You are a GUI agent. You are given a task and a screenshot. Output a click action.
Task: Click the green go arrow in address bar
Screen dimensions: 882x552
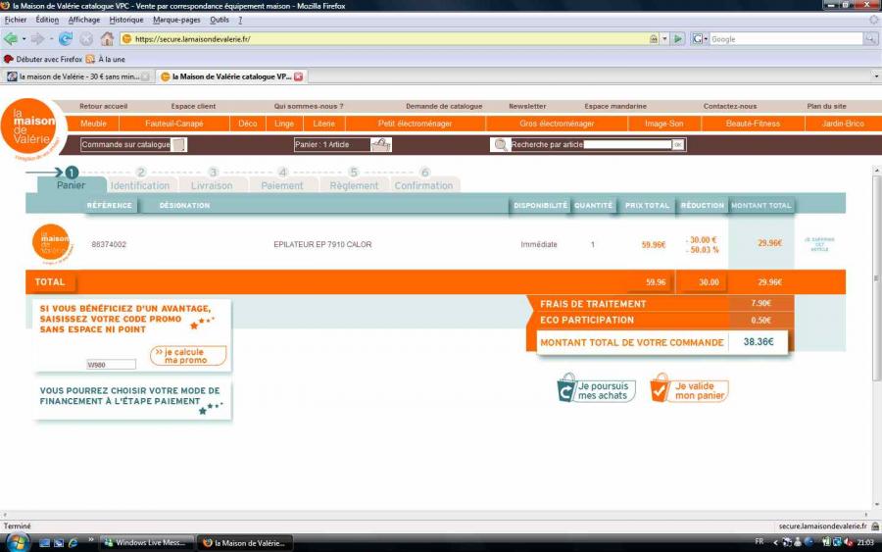point(678,39)
